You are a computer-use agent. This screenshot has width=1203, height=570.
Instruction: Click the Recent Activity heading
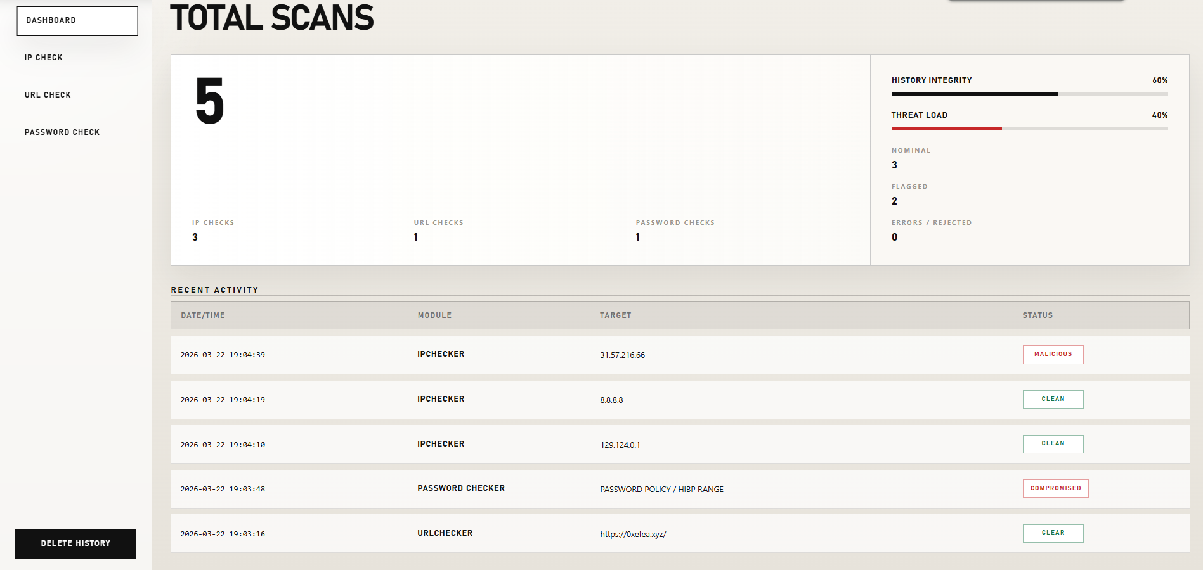click(214, 290)
